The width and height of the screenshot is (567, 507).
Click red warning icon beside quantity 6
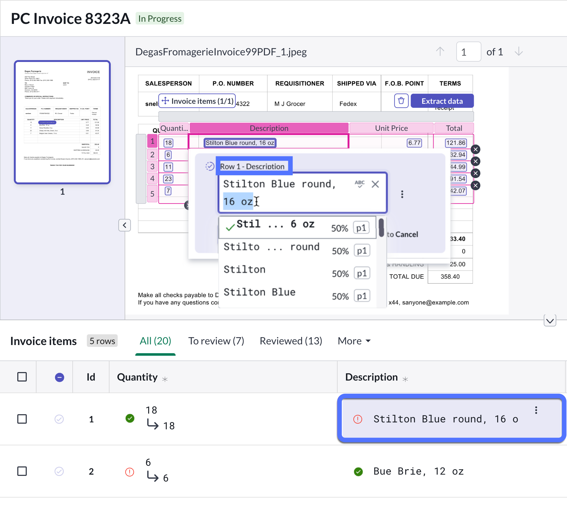pos(130,472)
